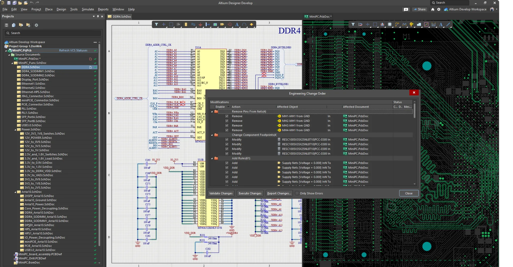Open the Home page icon
The image size is (513, 267).
click(x=433, y=9)
